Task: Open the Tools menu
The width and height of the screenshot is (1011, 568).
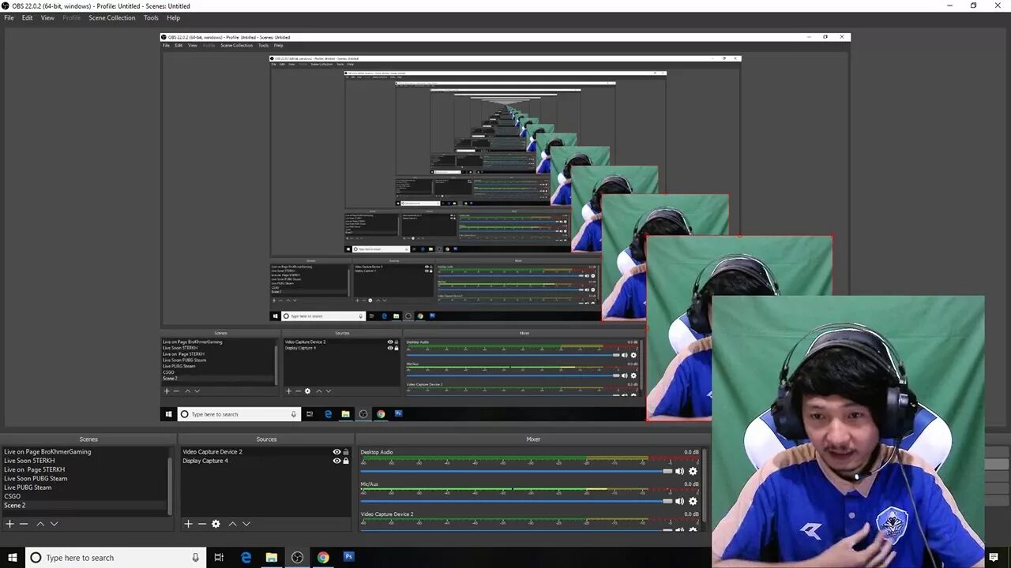Action: click(151, 17)
